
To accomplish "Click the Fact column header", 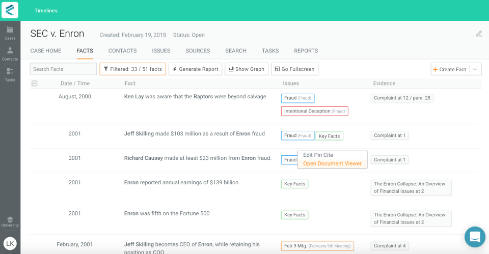I will click(130, 83).
